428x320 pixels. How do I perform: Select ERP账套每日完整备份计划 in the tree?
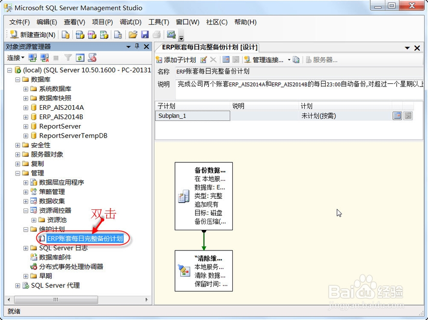tap(85, 238)
